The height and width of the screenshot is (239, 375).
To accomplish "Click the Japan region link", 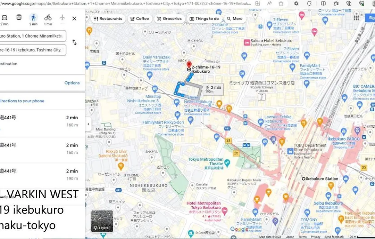I will pyautogui.click(x=290, y=237).
